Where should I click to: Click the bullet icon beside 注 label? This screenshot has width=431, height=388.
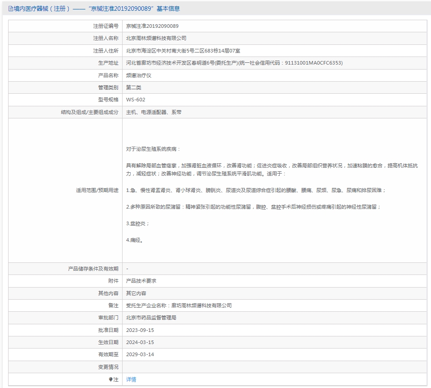(x=110, y=379)
